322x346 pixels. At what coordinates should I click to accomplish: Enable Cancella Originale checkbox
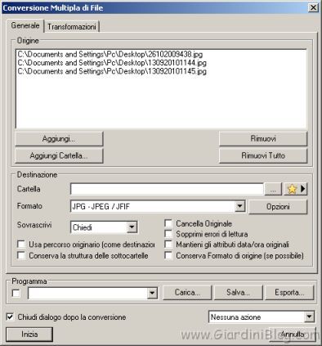[168, 223]
